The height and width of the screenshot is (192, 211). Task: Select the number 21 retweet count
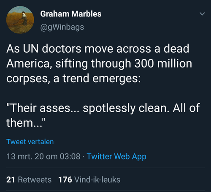(11, 180)
